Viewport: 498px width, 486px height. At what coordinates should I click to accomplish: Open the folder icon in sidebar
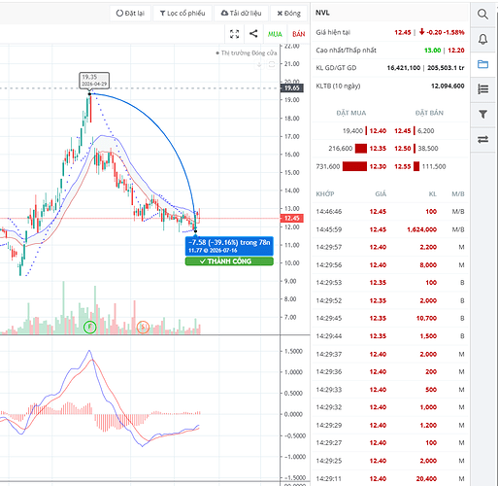point(482,64)
